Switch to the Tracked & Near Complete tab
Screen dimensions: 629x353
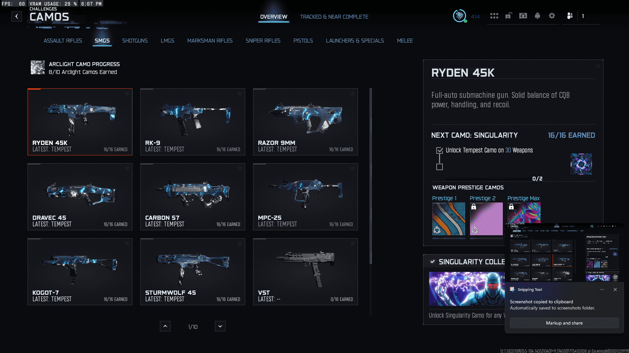[x=334, y=17]
